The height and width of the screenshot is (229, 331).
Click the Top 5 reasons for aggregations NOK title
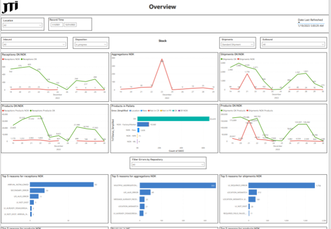[x=134, y=176]
